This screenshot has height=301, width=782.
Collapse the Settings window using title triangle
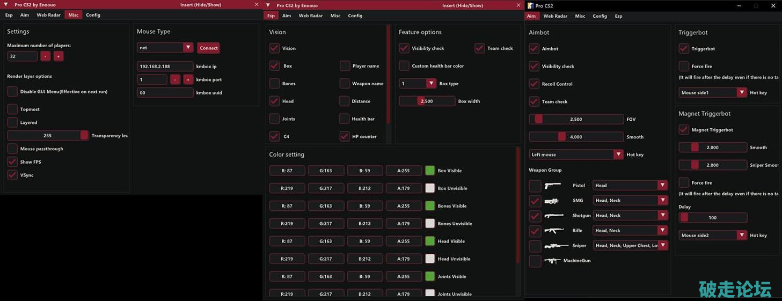[x=6, y=4]
